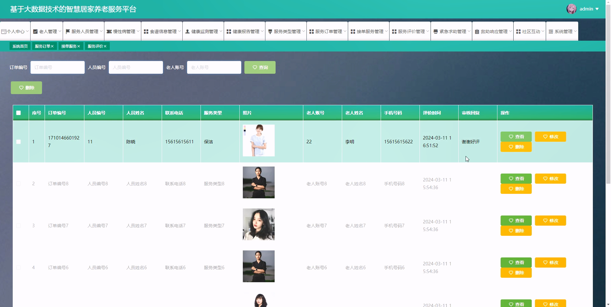Focus the 老人账号 search field
The width and height of the screenshot is (611, 307).
click(214, 67)
